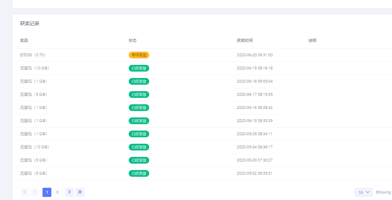Click 已经发放 badge in the 2020-06-19 row

[139, 68]
